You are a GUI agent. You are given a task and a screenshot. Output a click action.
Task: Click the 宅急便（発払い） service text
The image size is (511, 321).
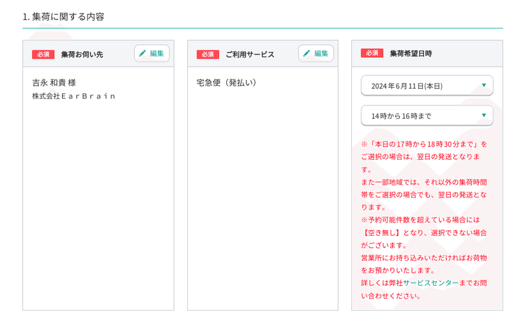[x=227, y=82]
